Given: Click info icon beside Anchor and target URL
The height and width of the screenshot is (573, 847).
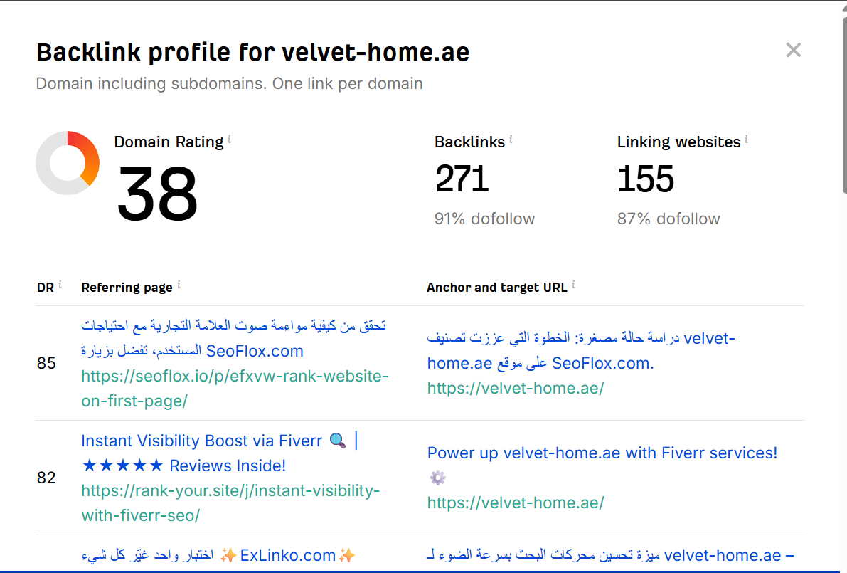Looking at the screenshot, I should 573,285.
